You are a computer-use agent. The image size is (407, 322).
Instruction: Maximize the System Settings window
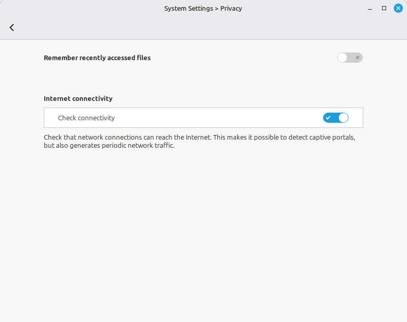(x=384, y=8)
